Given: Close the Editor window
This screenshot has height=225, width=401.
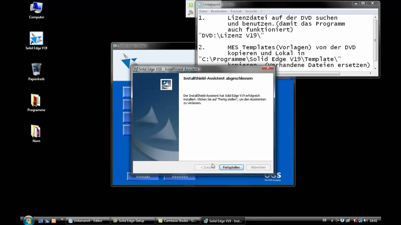Looking at the screenshot, I should (x=372, y=3).
